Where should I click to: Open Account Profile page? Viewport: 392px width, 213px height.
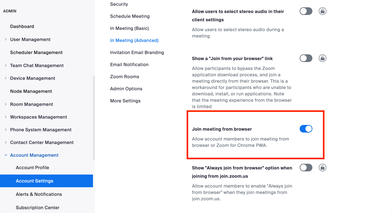(x=32, y=168)
